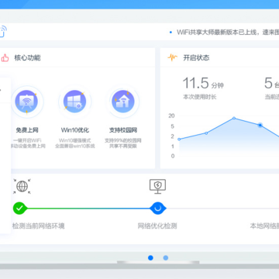Open the 支持校园网 feature icon
The height and width of the screenshot is (279, 279).
(123, 102)
